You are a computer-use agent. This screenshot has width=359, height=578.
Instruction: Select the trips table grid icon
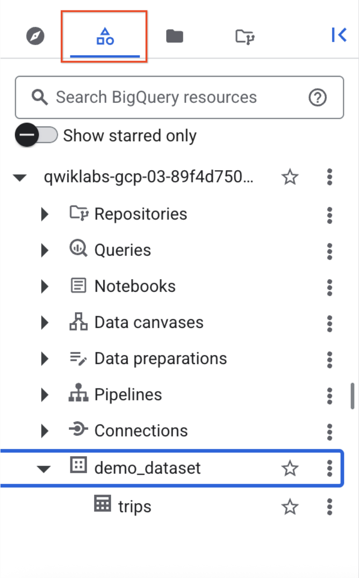102,506
